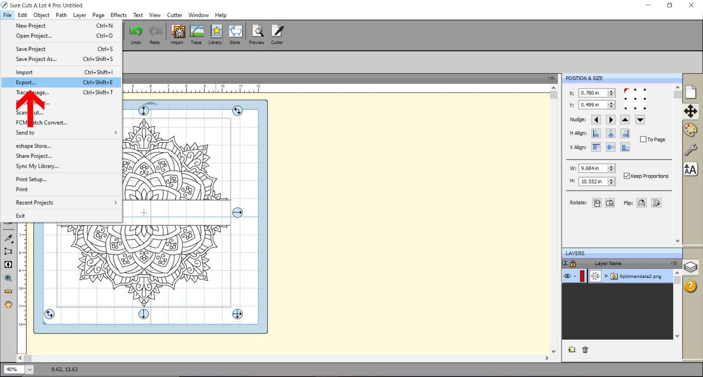
Task: Select the Crop/shape transform tool
Action: click(8, 251)
